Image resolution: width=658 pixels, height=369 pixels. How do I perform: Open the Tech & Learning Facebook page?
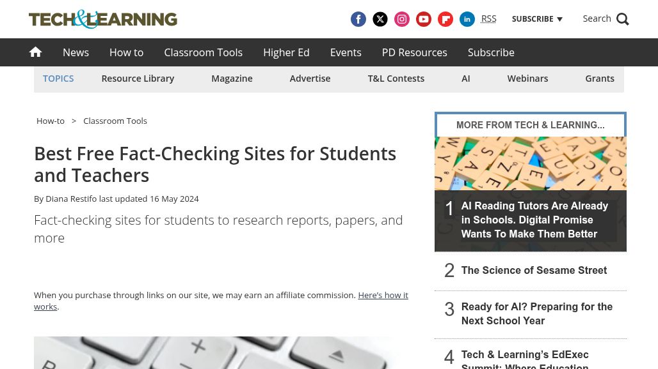coord(358,19)
